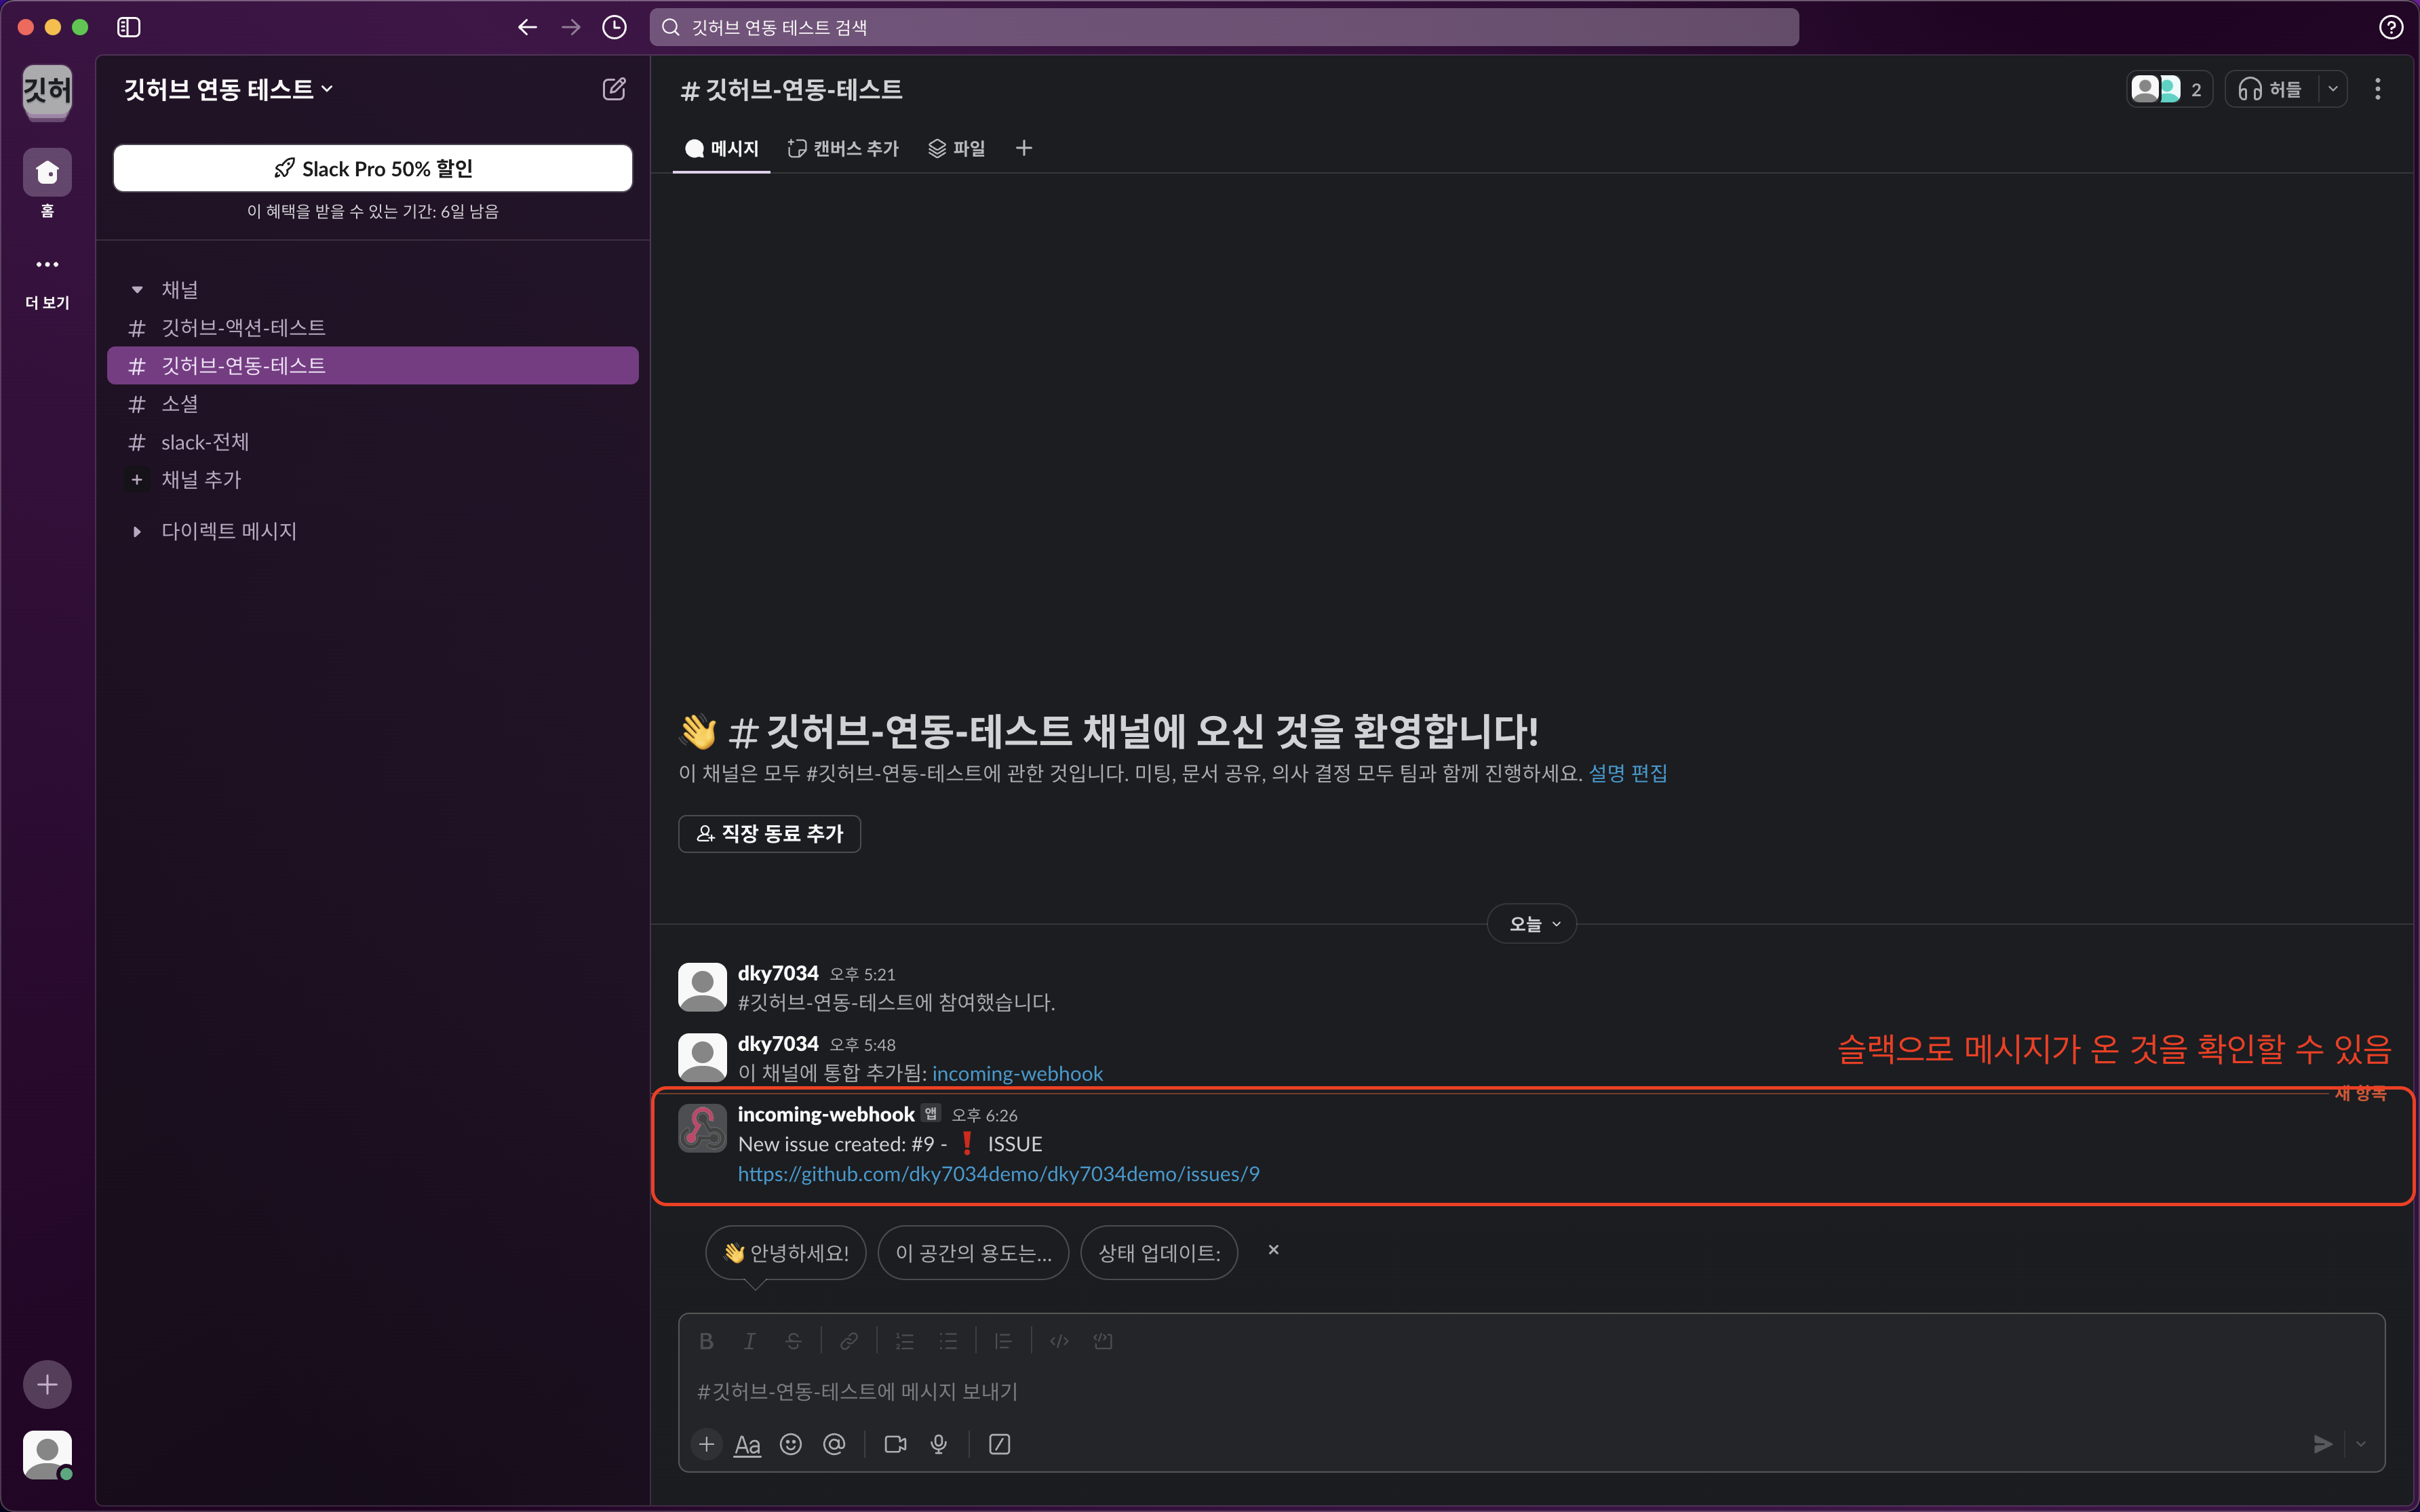2420x1512 pixels.
Task: Select the #소셜 channel
Action: [x=180, y=404]
